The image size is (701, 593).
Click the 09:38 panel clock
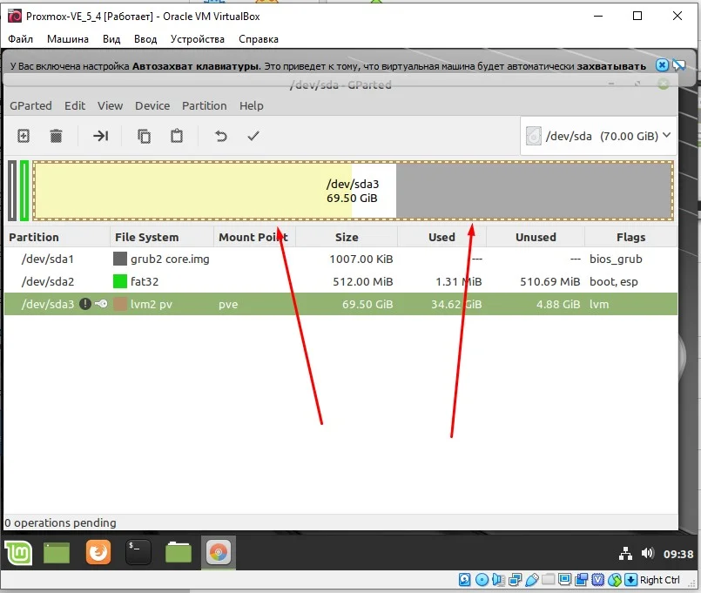point(678,554)
